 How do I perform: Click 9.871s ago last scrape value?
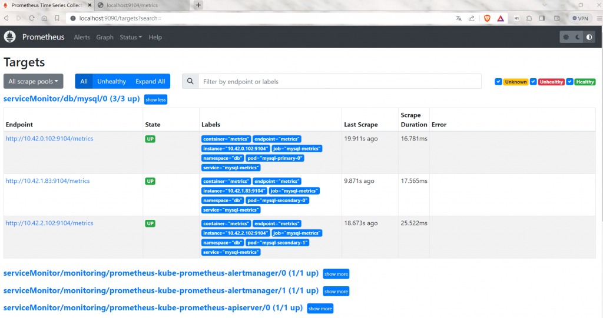tap(359, 181)
